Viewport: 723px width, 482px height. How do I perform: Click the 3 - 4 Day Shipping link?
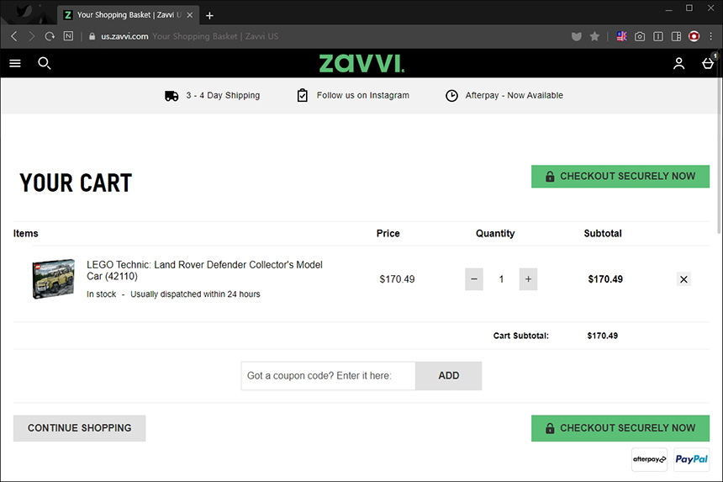point(212,96)
